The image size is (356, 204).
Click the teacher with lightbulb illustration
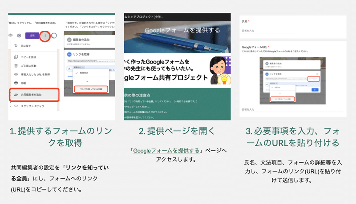pos(220,71)
